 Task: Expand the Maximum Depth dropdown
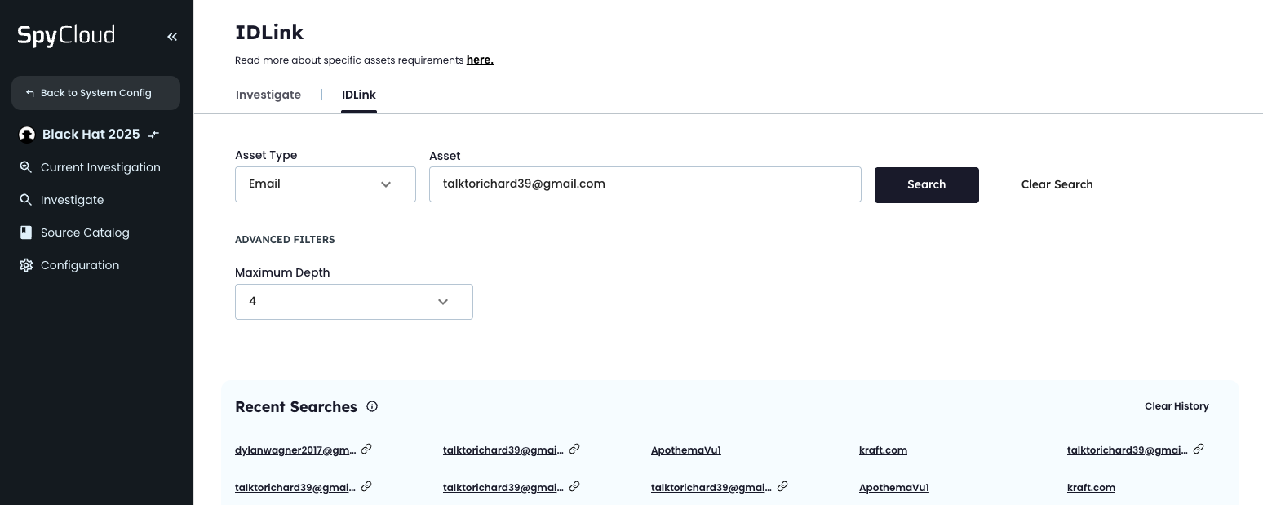(x=354, y=302)
